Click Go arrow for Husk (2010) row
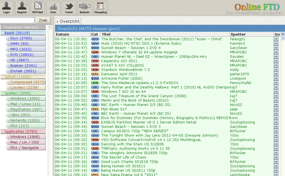285x176 pixels. tap(276, 43)
